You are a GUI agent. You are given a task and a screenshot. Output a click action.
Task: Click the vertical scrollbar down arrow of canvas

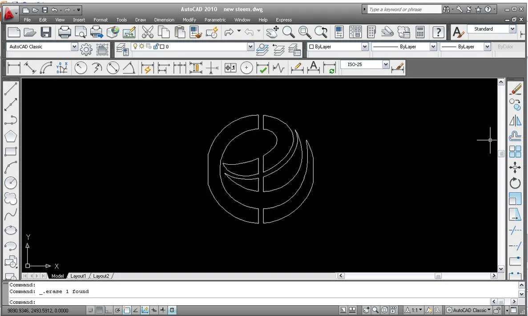[501, 269]
